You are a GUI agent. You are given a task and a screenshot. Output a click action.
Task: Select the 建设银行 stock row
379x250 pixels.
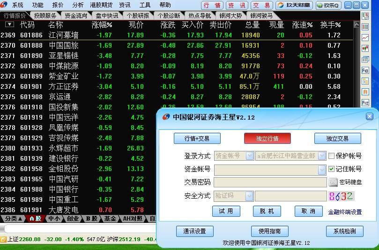[78, 158]
